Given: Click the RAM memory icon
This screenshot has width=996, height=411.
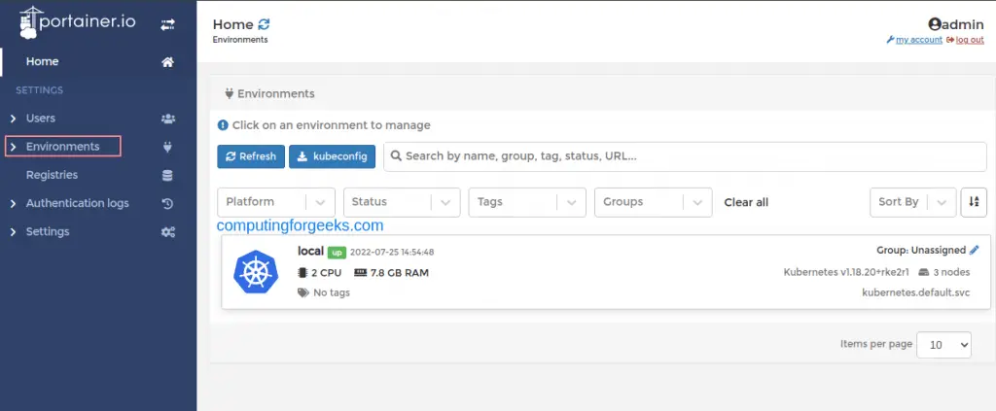Looking at the screenshot, I should (x=360, y=273).
